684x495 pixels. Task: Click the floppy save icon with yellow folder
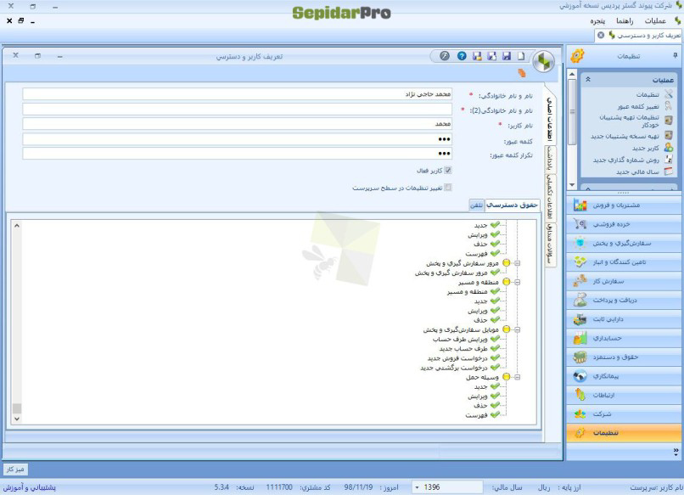click(x=477, y=56)
